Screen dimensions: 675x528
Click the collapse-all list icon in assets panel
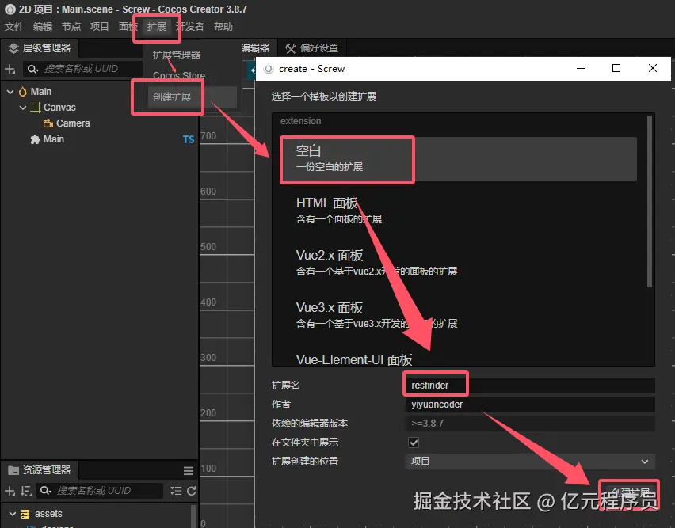pyautogui.click(x=176, y=491)
